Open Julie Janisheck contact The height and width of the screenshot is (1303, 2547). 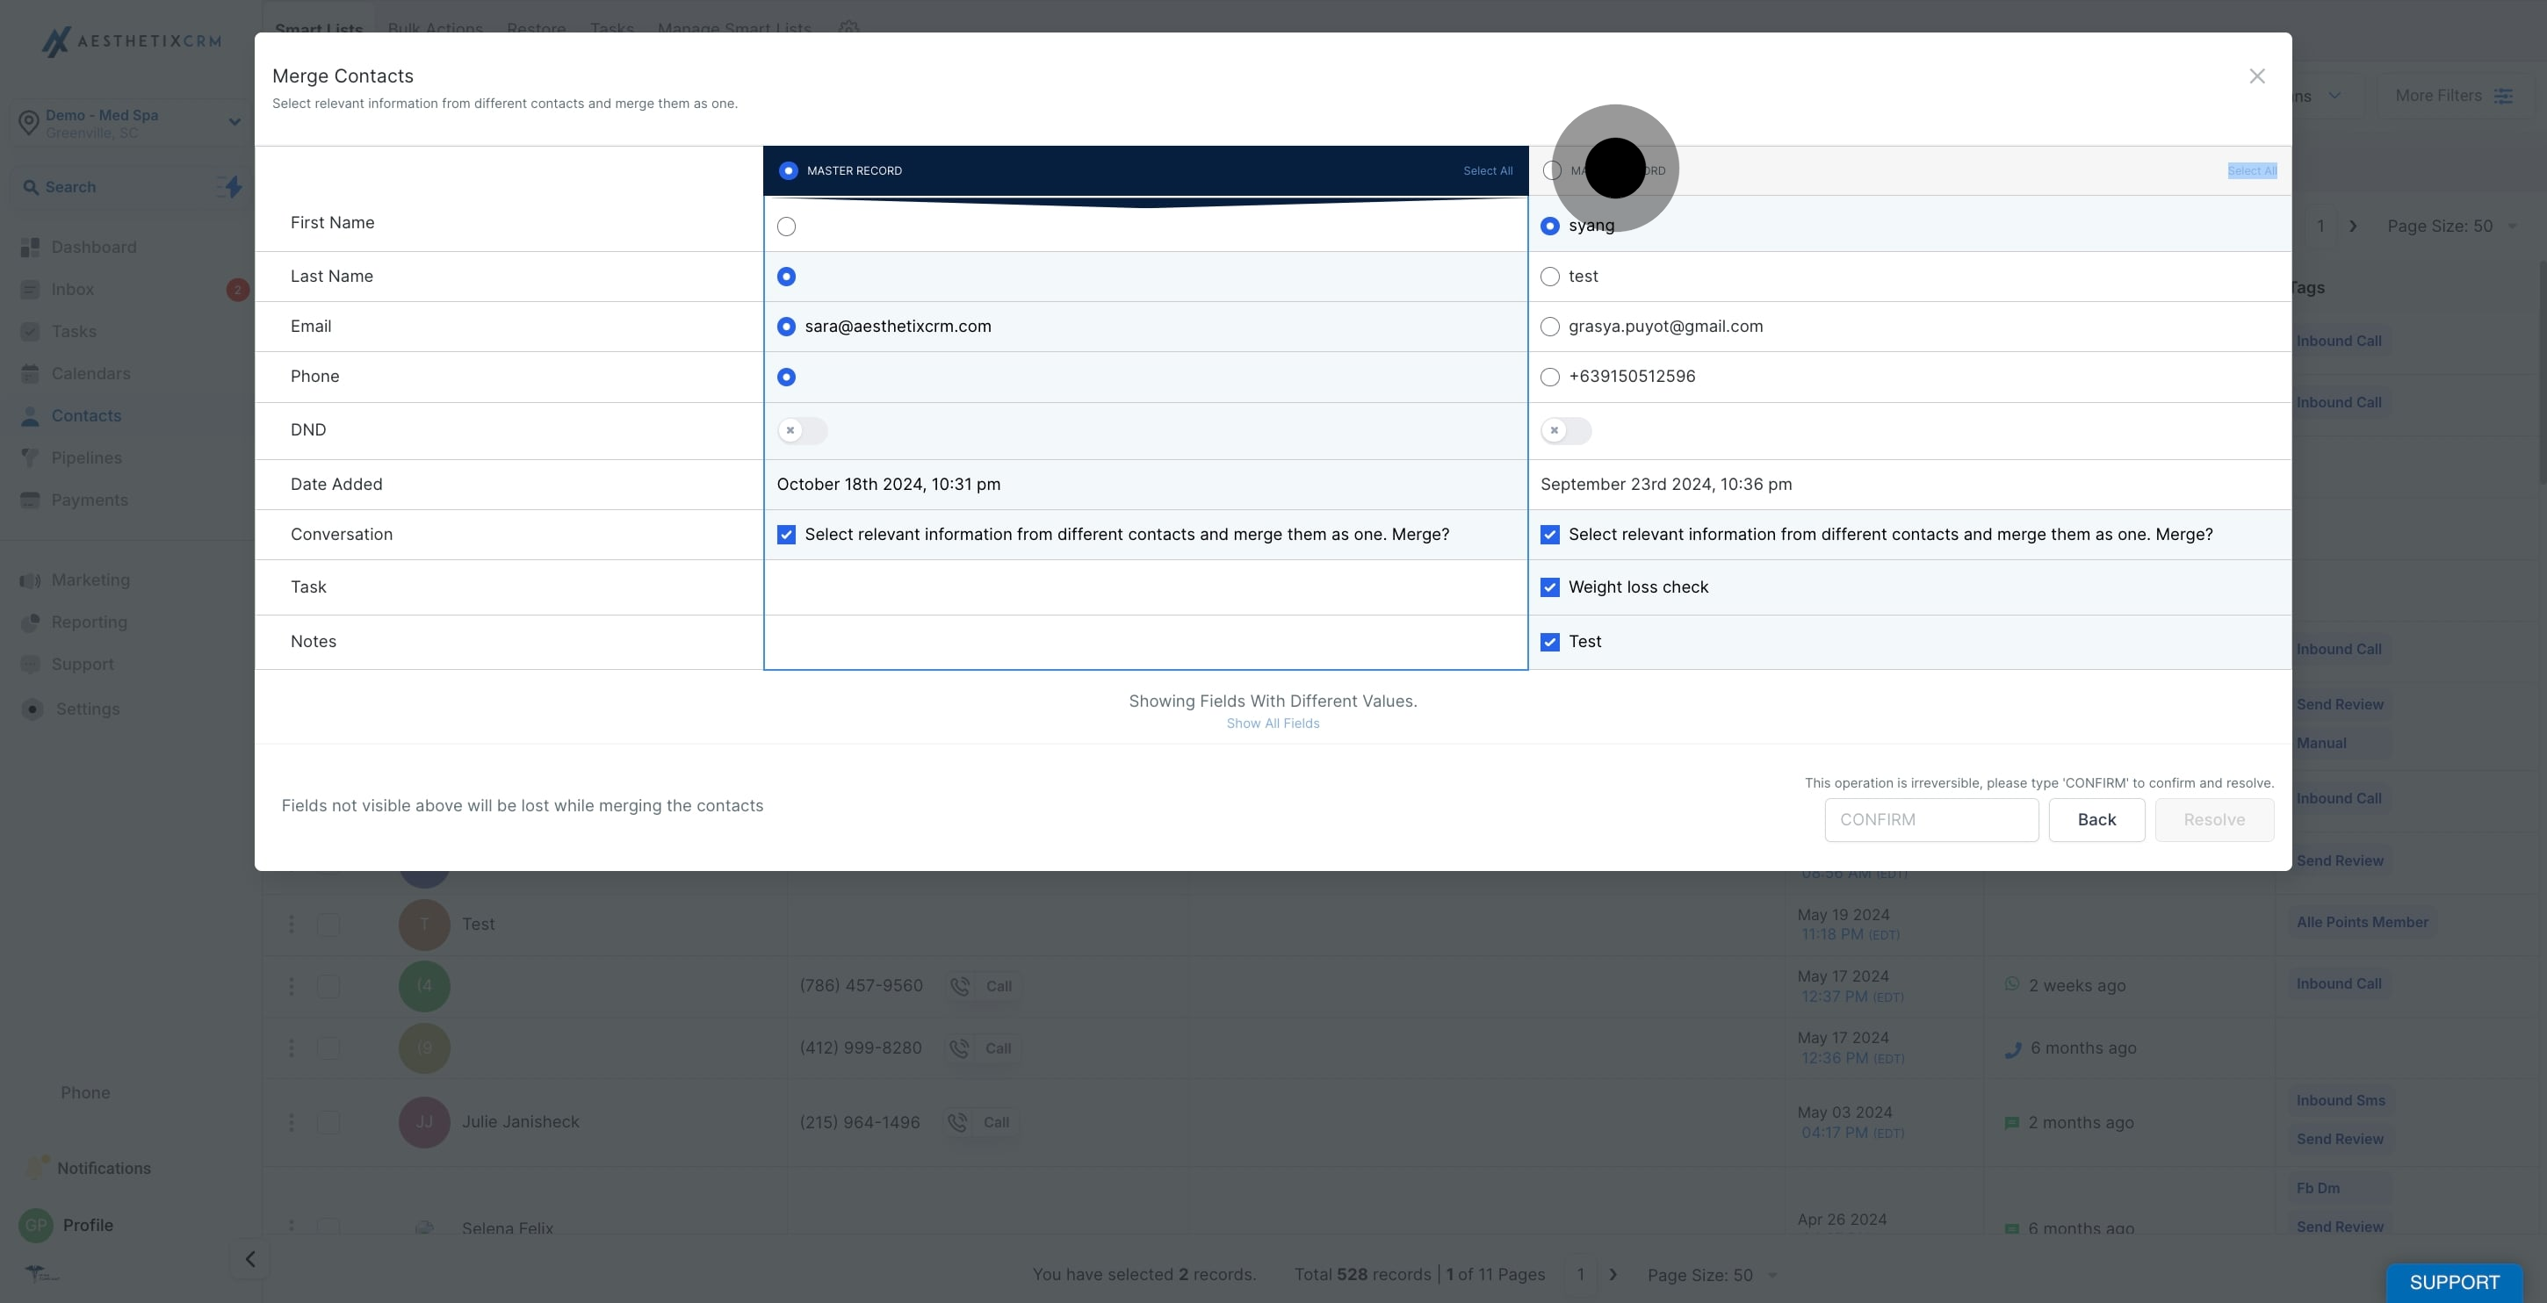pyautogui.click(x=520, y=1122)
